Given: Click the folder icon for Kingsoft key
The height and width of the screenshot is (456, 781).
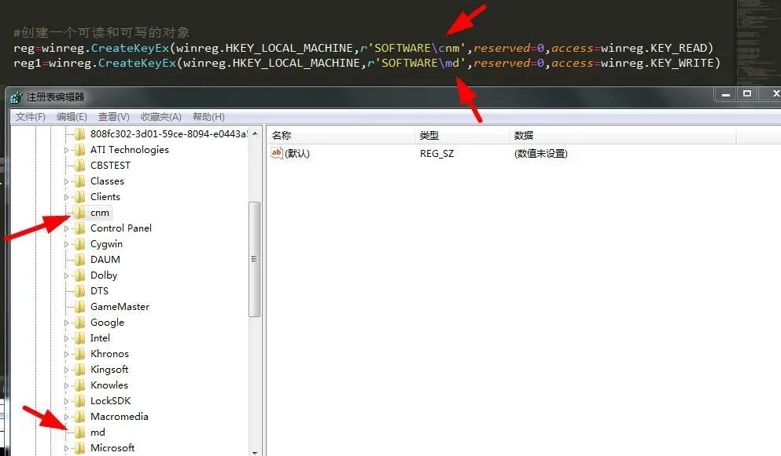Looking at the screenshot, I should 79,369.
